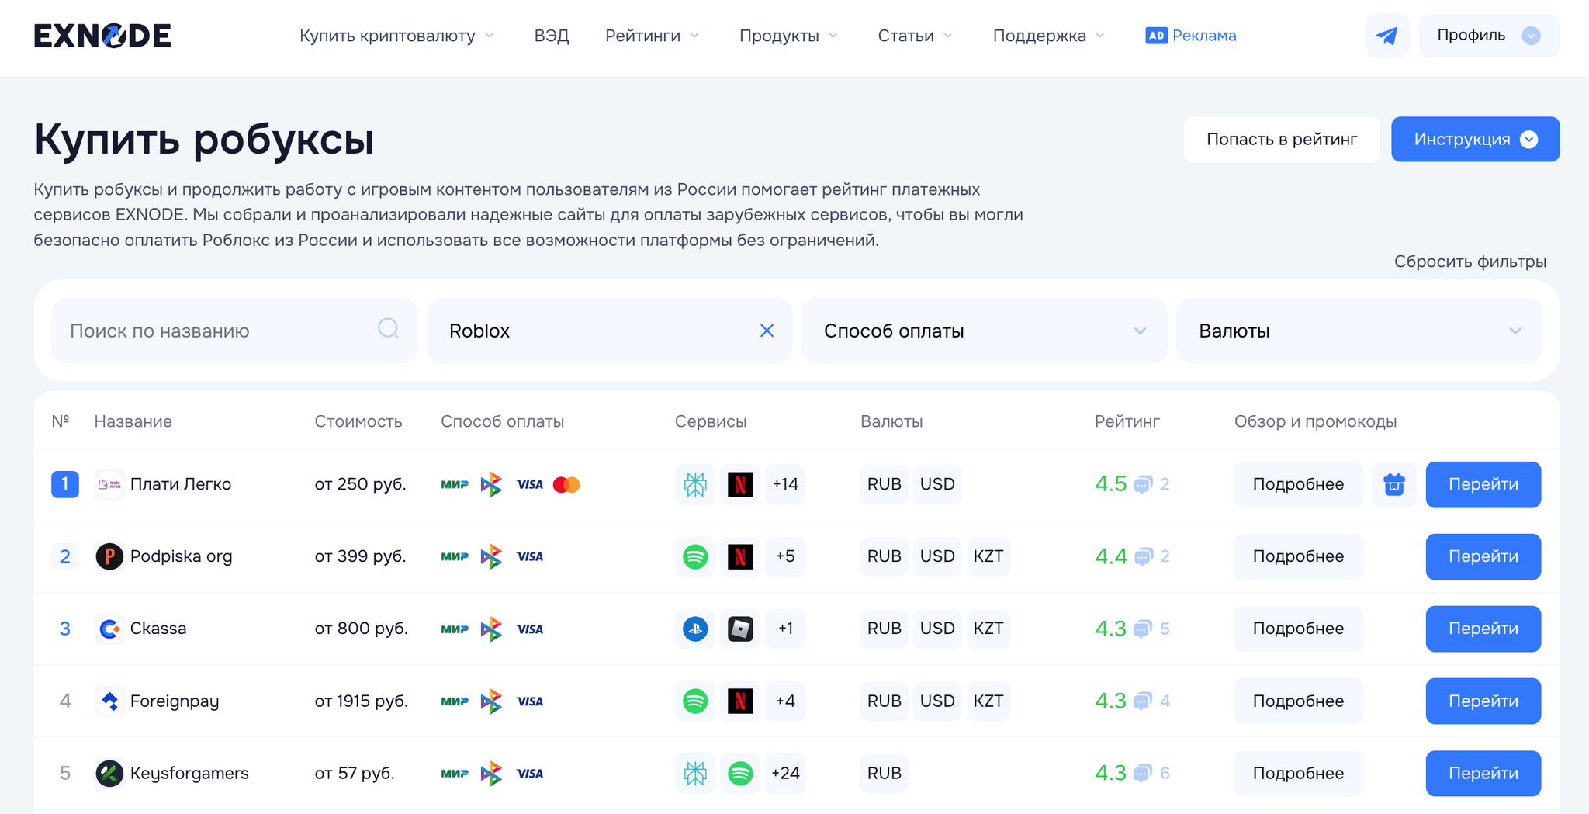Screen dimensions: 1589x814
Task: Click the Telegram icon in header
Action: (x=1386, y=36)
